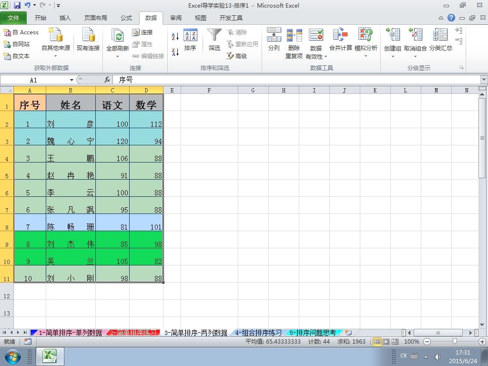Click the 100% zoom level
The width and height of the screenshot is (488, 366).
(411, 341)
